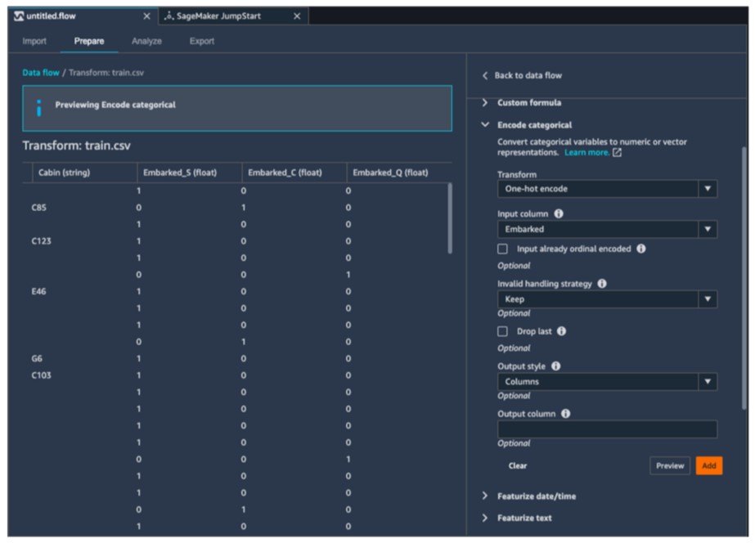This screenshot has height=543, width=755.
Task: Click the data table vertical scrollbar
Action: pyautogui.click(x=448, y=218)
